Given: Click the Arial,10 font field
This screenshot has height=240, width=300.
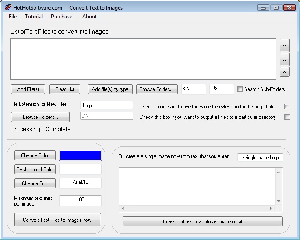Looking at the screenshot, I should click(80, 183).
